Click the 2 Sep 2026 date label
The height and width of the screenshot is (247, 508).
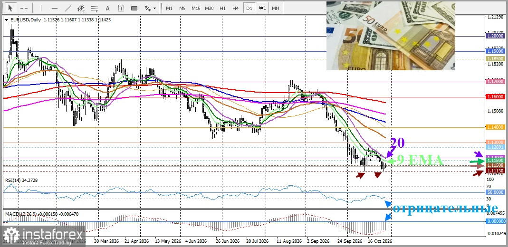coord(318,241)
